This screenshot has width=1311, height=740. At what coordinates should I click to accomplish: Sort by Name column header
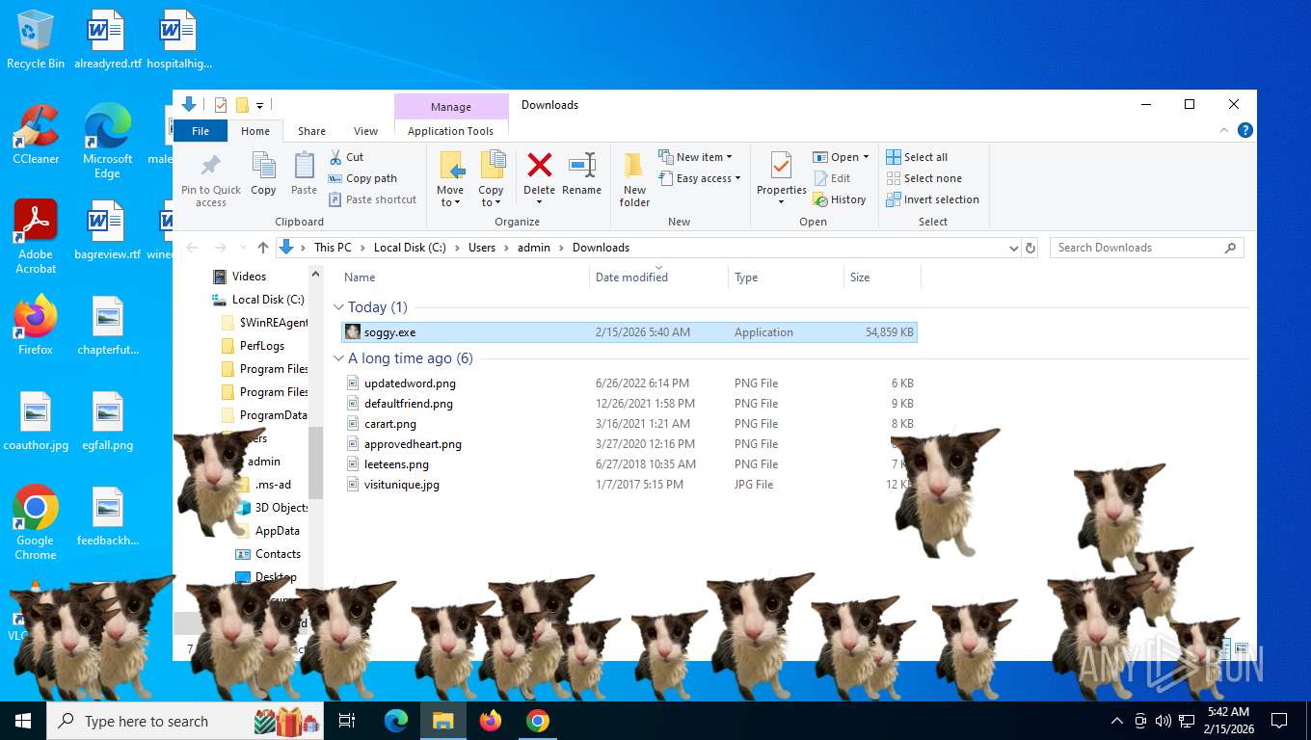465,277
